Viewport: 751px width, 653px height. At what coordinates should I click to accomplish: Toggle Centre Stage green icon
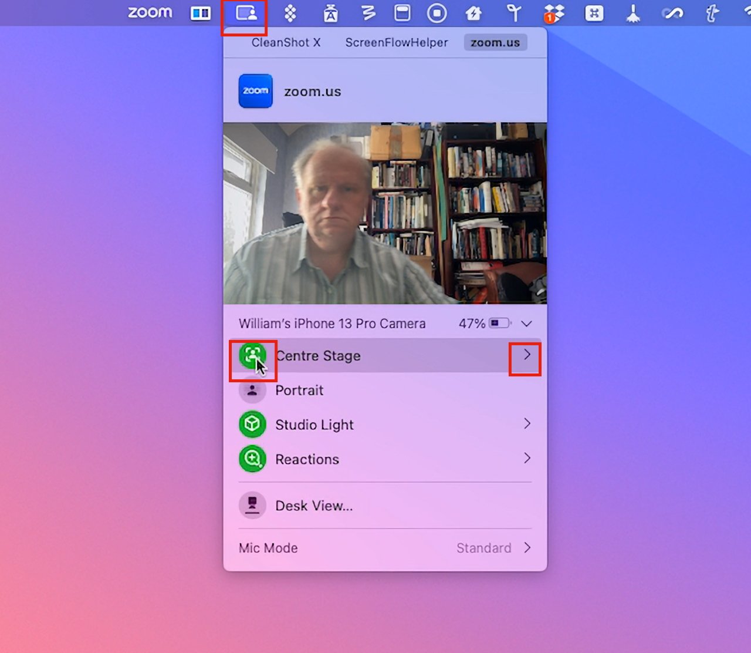click(252, 355)
